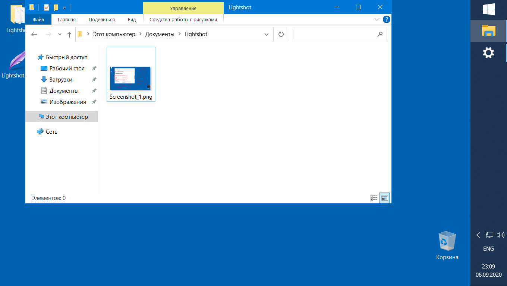Switch to the Вид ribbon tab
This screenshot has width=507, height=286.
click(x=132, y=19)
